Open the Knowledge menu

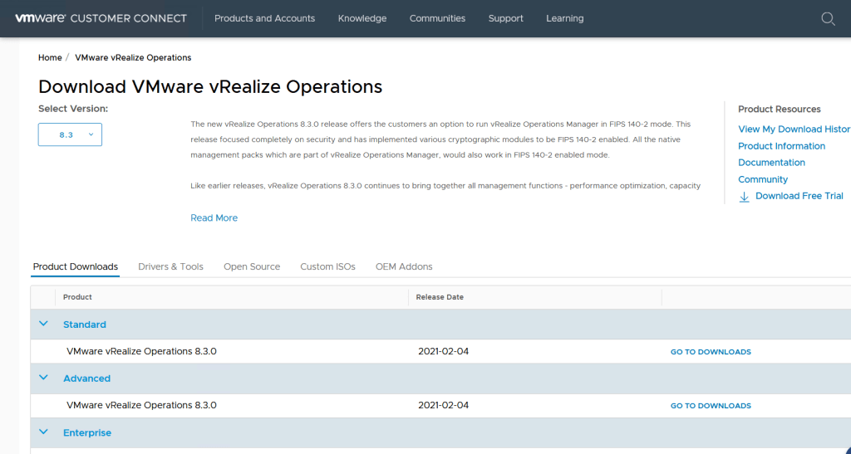click(362, 18)
